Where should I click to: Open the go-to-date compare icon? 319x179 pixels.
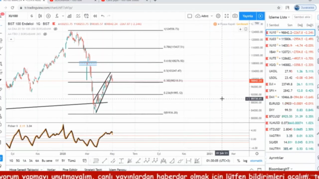pos(84,161)
